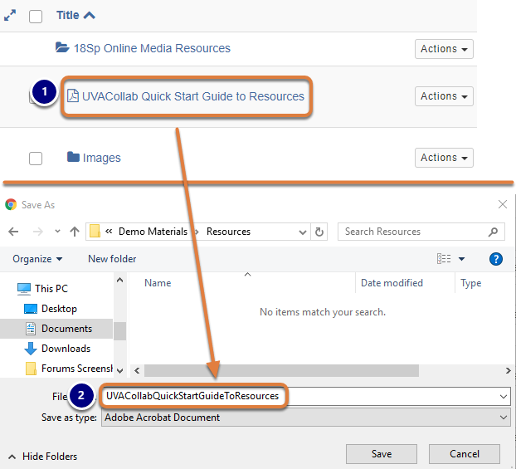This screenshot has height=469, width=516.
Task: Expand the address bar previous locations dropdown
Action: click(x=303, y=232)
